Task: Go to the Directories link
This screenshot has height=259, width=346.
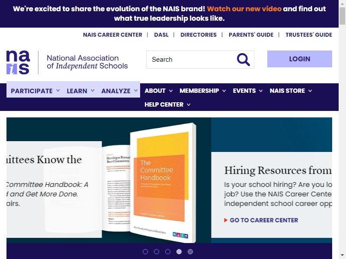Action: [199, 35]
